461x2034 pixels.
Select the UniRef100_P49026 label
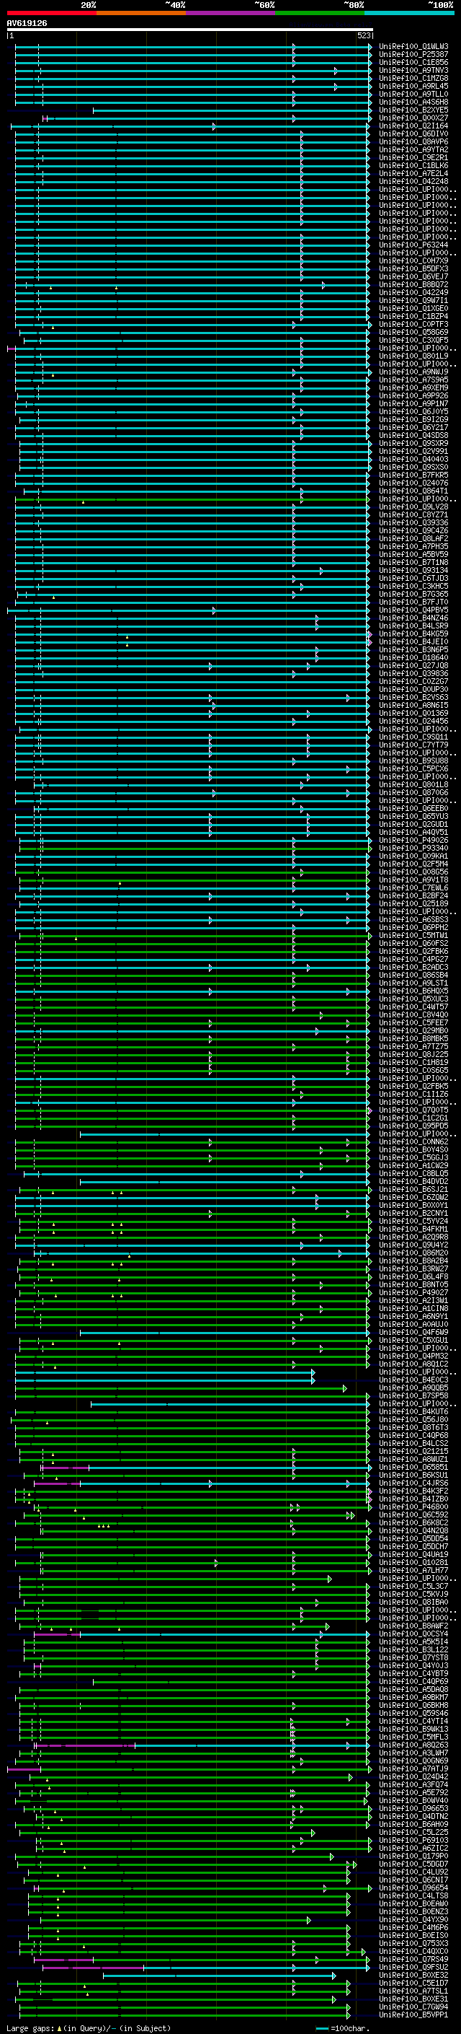[413, 840]
